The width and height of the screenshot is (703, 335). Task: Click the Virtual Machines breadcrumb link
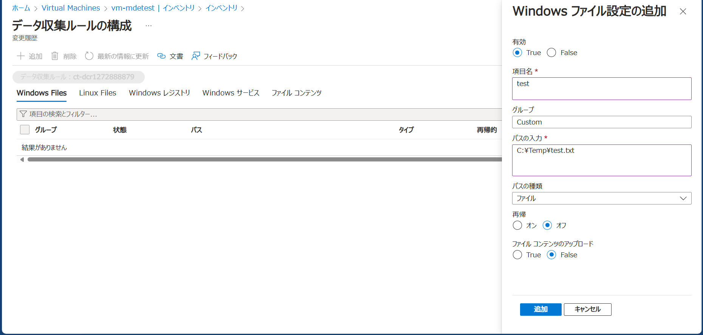pyautogui.click(x=71, y=8)
